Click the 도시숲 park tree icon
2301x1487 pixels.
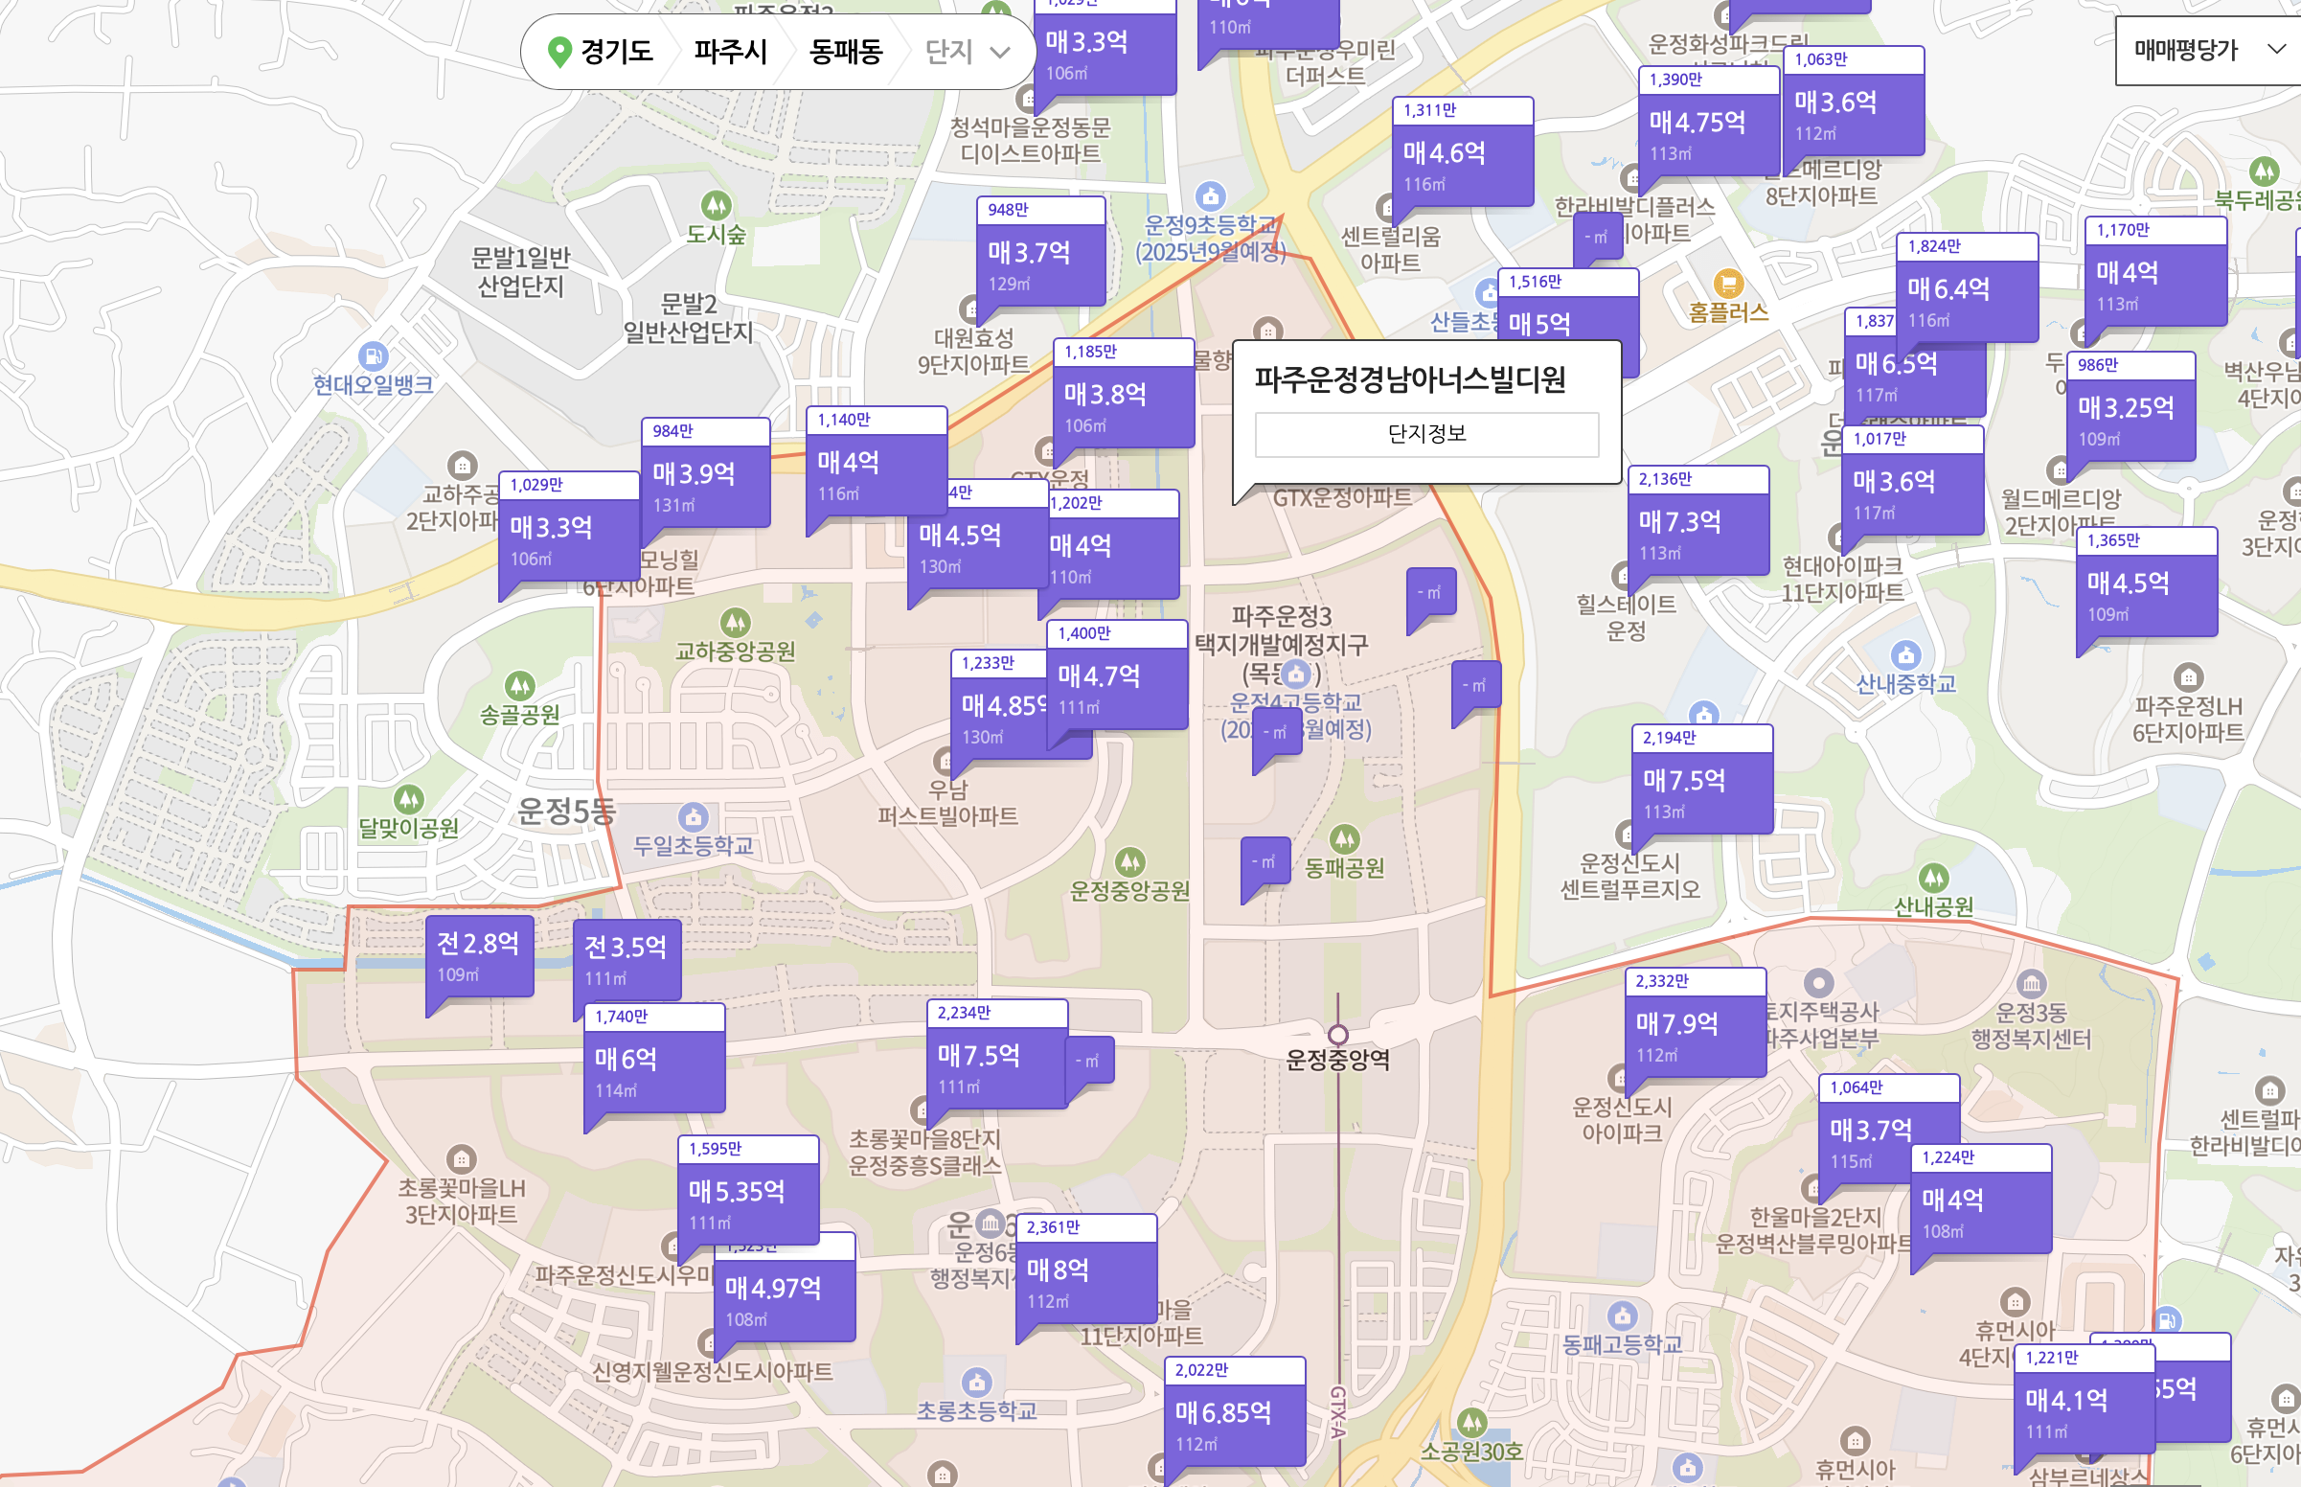716,206
